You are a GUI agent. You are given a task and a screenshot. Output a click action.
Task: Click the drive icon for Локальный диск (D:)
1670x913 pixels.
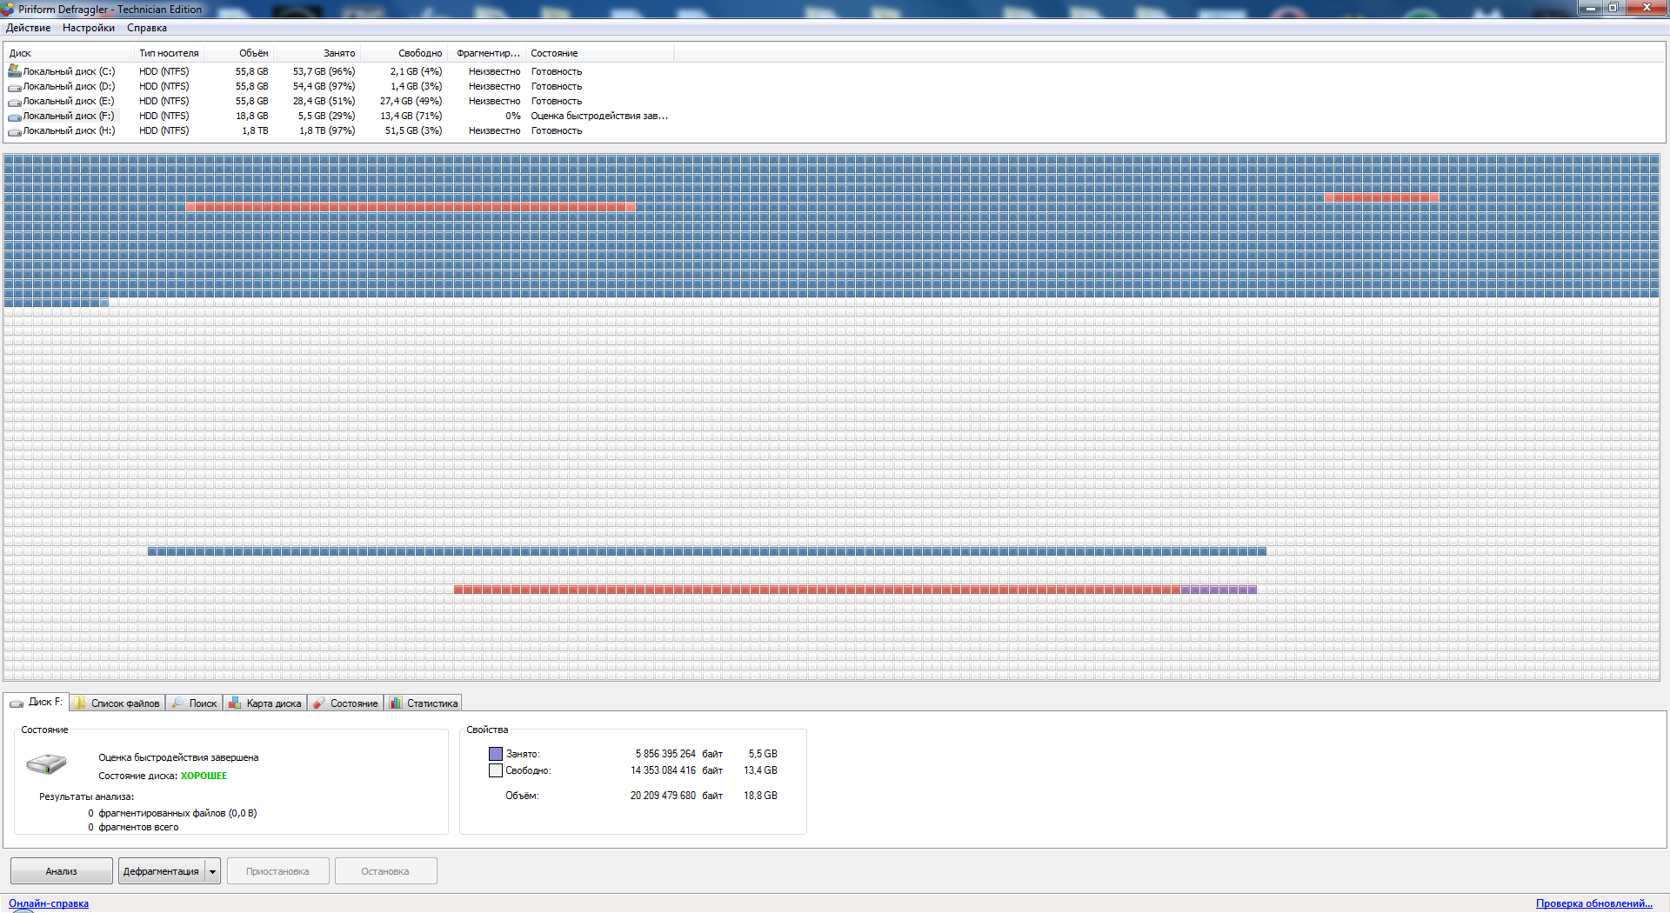click(15, 87)
